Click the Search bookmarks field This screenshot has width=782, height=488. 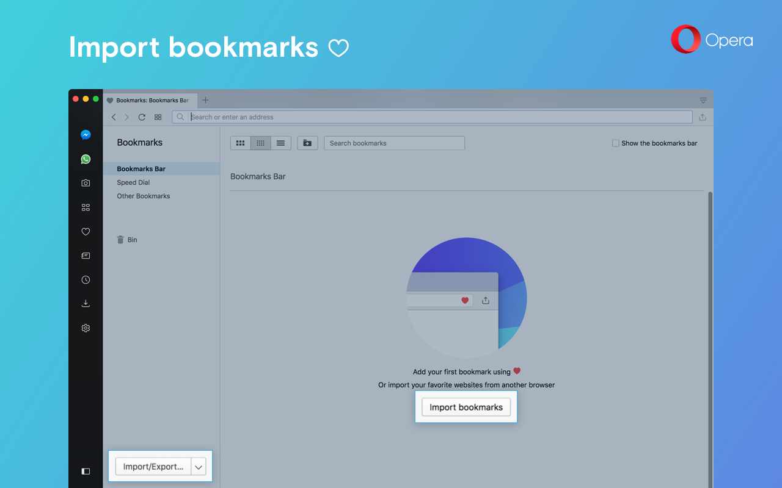coord(394,143)
